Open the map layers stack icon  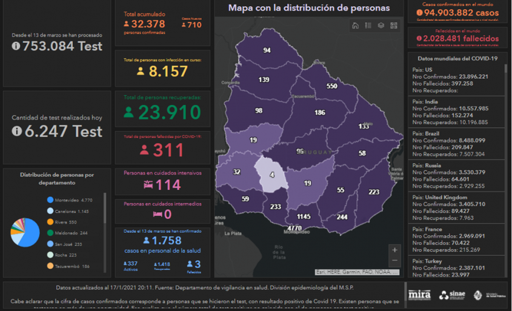pos(381,25)
